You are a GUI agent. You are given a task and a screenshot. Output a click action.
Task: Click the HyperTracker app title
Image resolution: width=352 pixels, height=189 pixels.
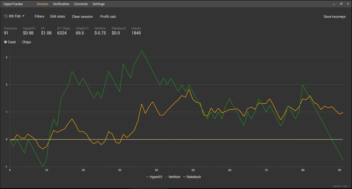[13, 4]
